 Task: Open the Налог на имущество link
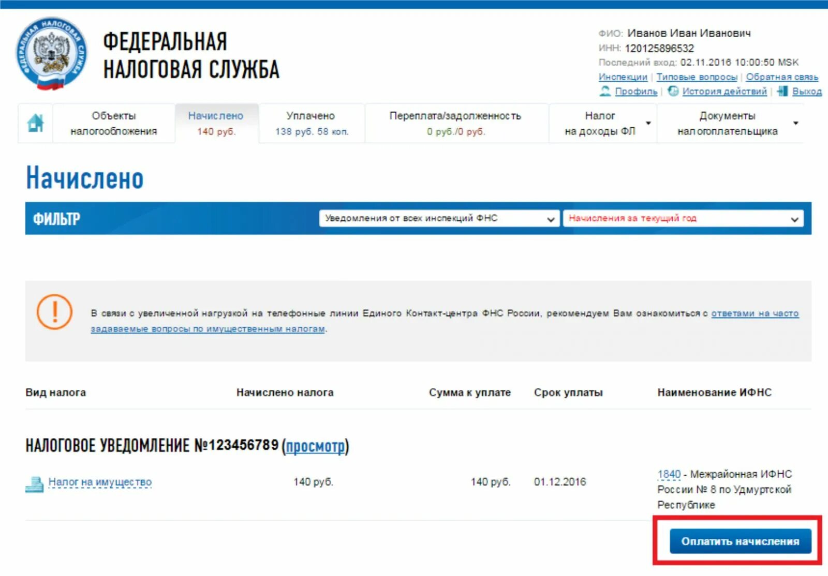point(100,482)
